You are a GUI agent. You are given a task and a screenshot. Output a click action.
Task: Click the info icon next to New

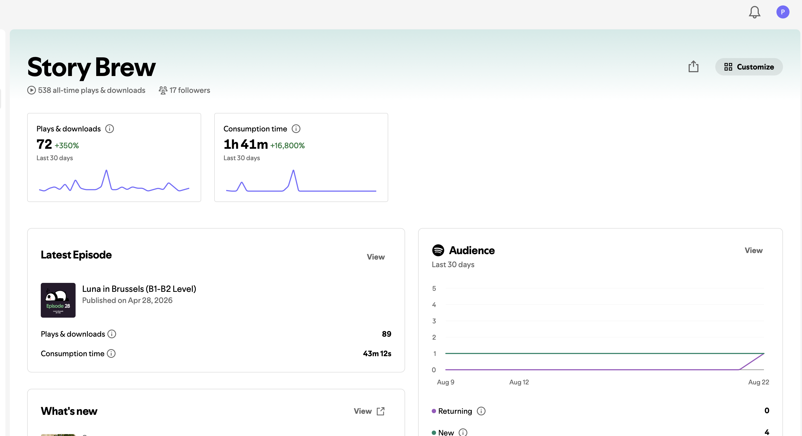pyautogui.click(x=463, y=432)
